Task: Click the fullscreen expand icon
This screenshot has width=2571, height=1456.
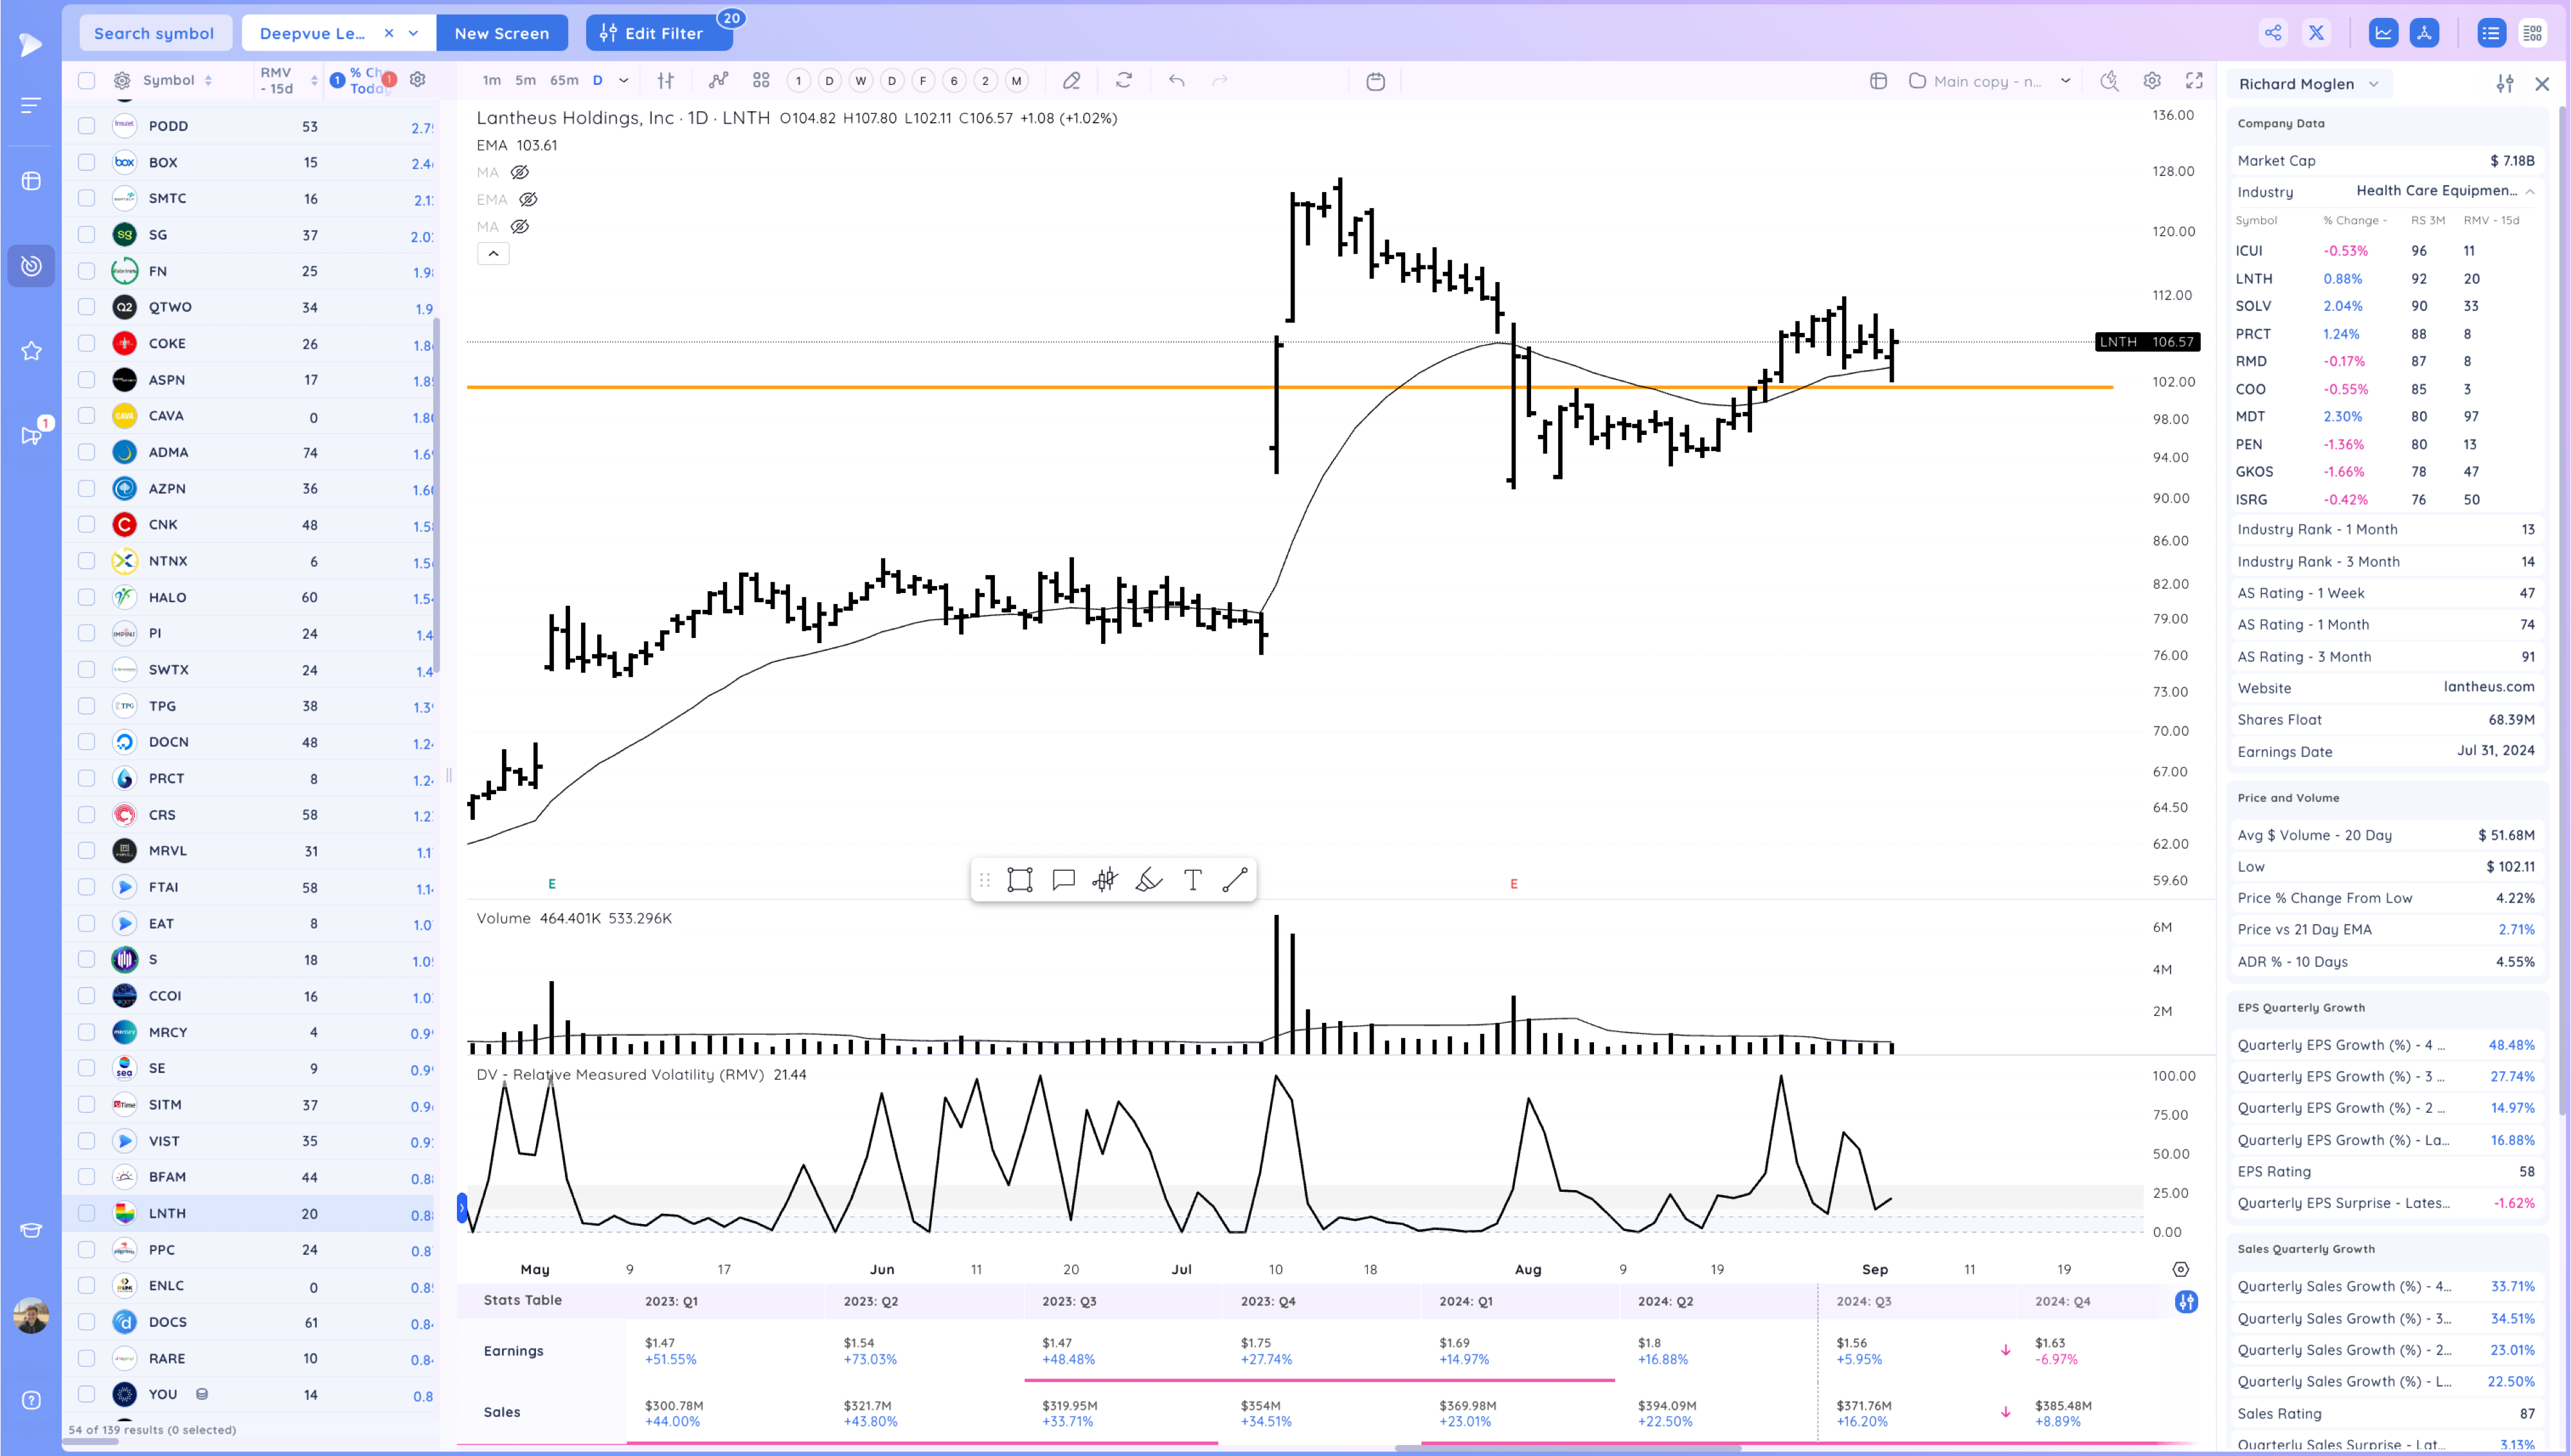Action: click(2194, 81)
